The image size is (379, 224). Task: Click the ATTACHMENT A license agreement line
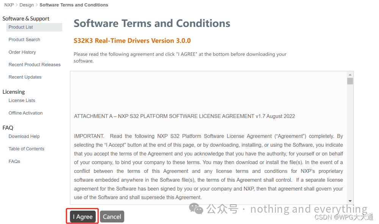click(x=185, y=116)
